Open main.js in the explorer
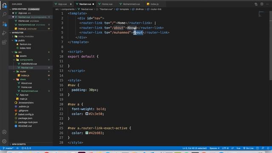The width and height of the screenshot is (272, 153). point(23,99)
